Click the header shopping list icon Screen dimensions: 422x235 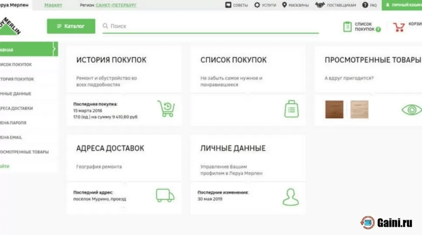(347, 27)
